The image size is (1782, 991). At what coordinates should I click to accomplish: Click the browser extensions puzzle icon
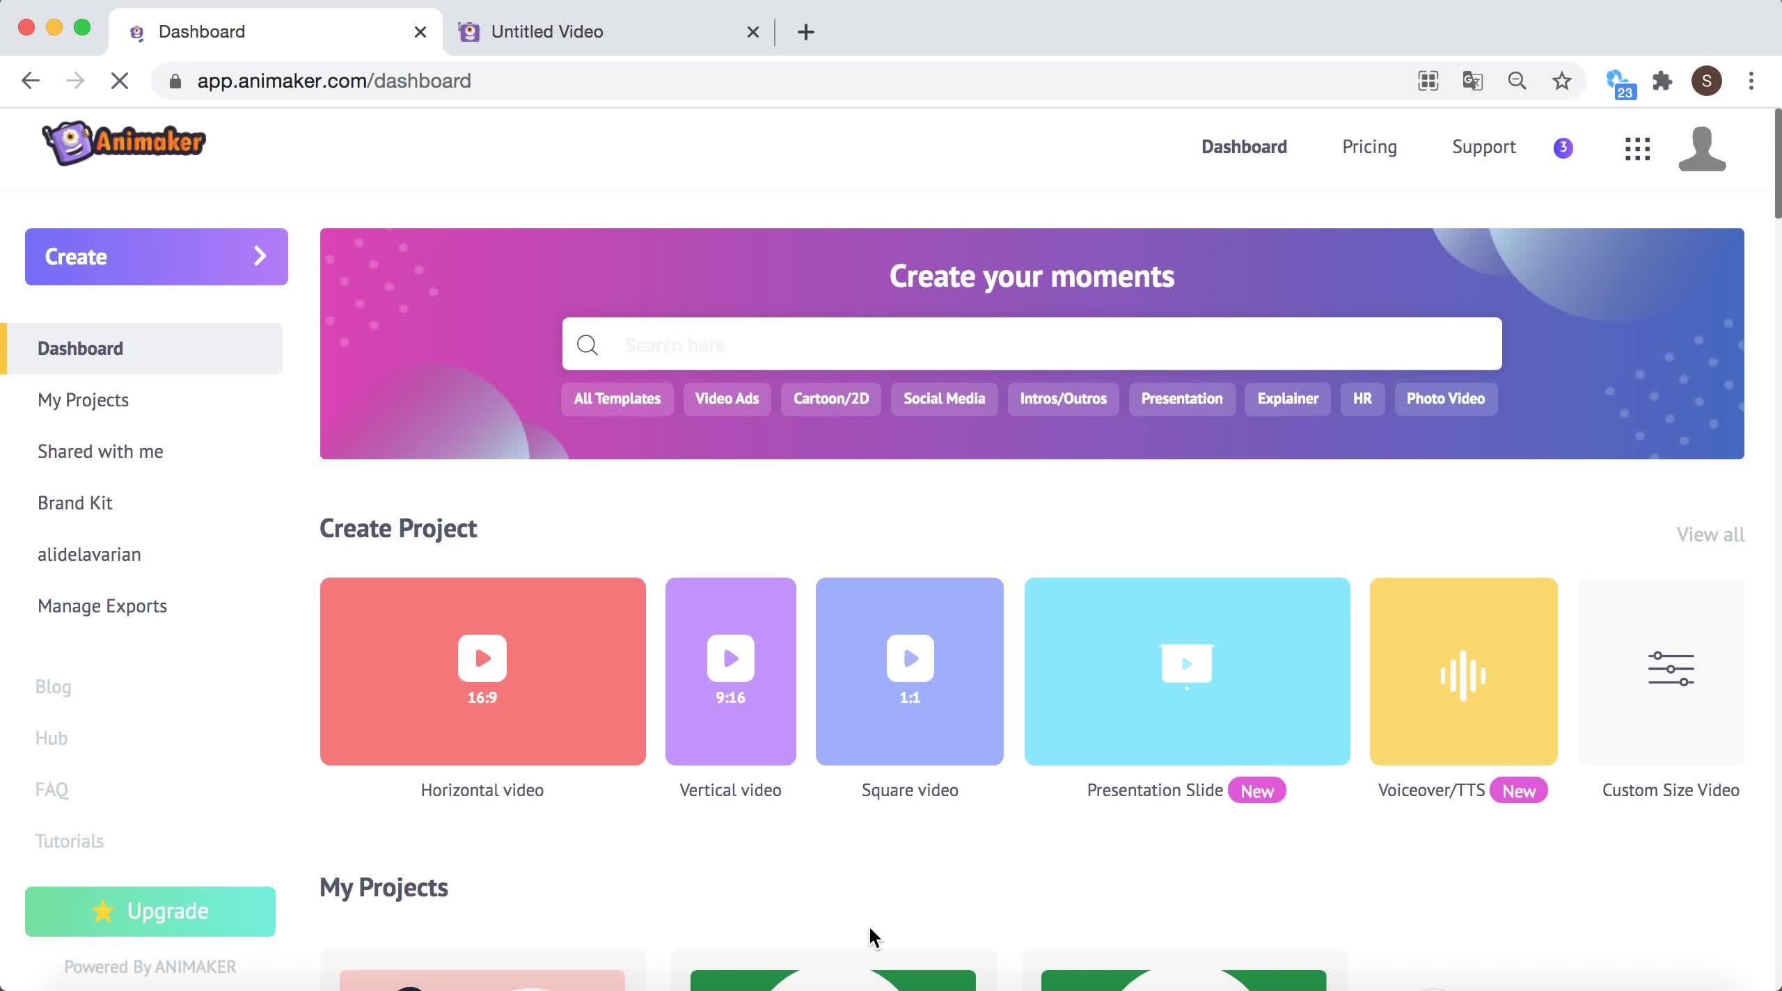click(x=1662, y=81)
